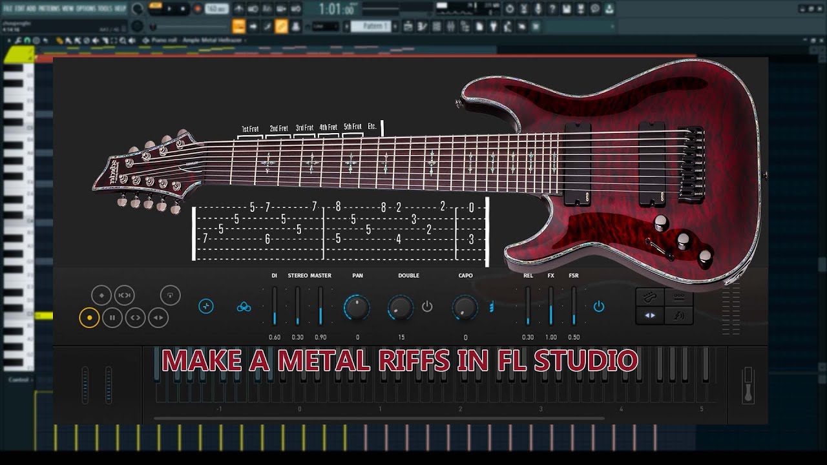827x465 pixels.
Task: Click the blue circled star icon
Action: tap(206, 306)
